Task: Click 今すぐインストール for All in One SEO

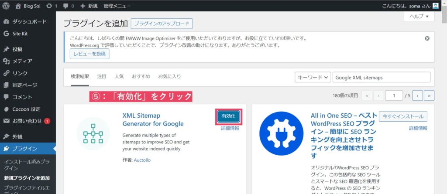Action: (403, 116)
